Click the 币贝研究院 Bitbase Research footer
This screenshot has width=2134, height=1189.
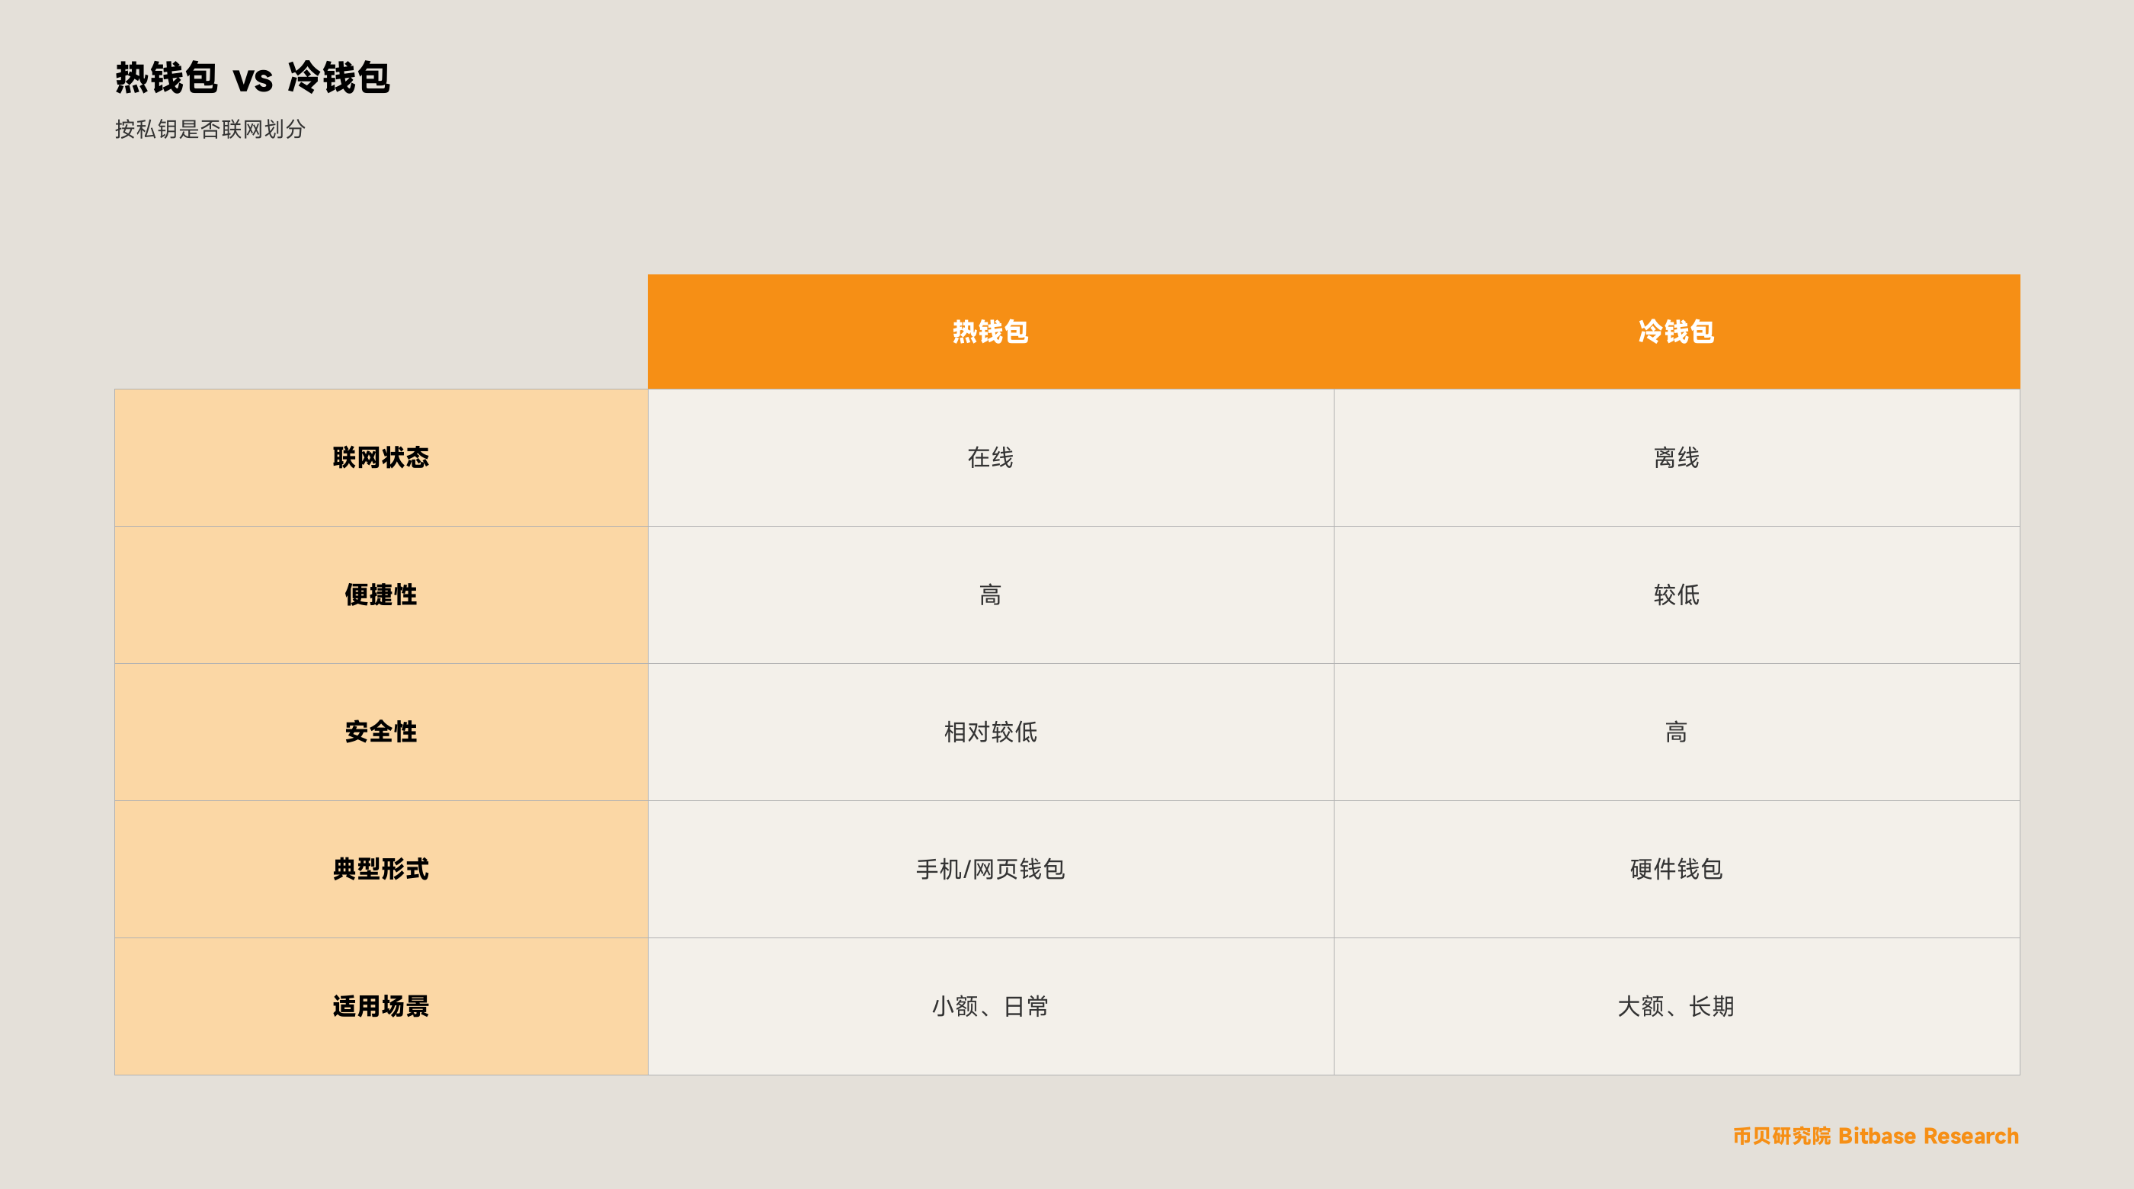[x=1876, y=1136]
